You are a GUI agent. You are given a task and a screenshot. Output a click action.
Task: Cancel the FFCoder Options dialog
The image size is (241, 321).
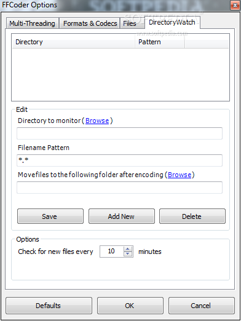[x=202, y=306]
